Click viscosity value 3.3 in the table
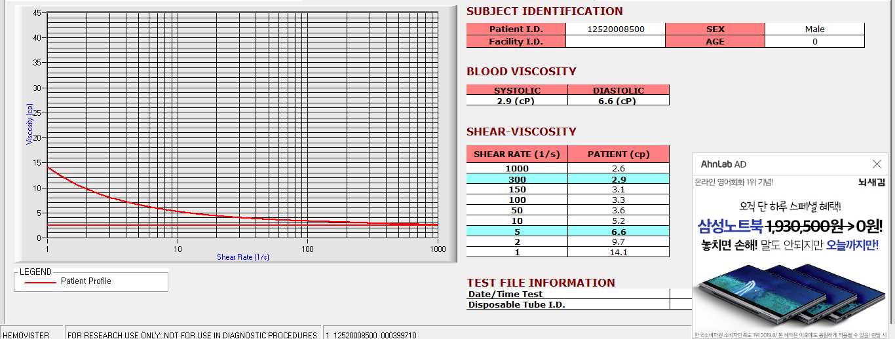 coord(619,200)
